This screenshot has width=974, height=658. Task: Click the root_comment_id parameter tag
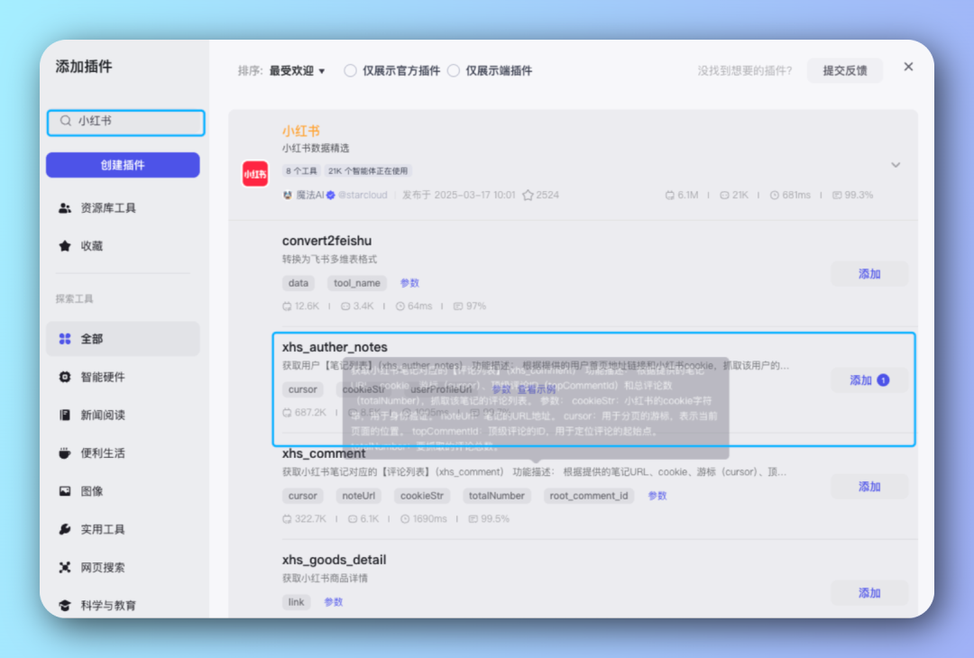[x=588, y=496]
